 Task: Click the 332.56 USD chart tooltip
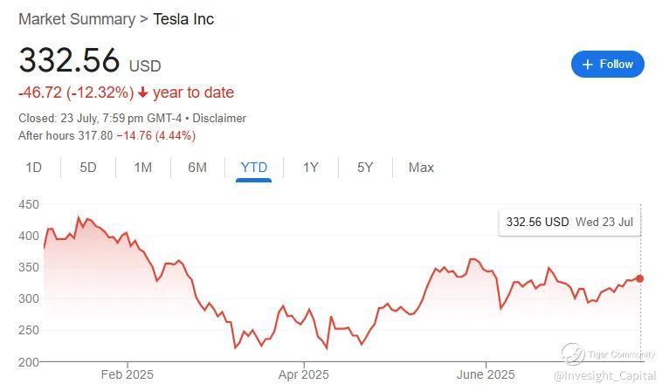click(x=569, y=222)
